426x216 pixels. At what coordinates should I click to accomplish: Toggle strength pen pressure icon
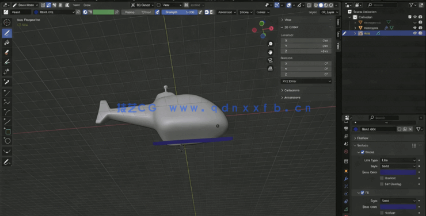coord(200,12)
